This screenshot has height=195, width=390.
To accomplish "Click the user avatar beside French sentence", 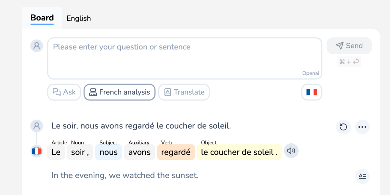I will 37,125.
